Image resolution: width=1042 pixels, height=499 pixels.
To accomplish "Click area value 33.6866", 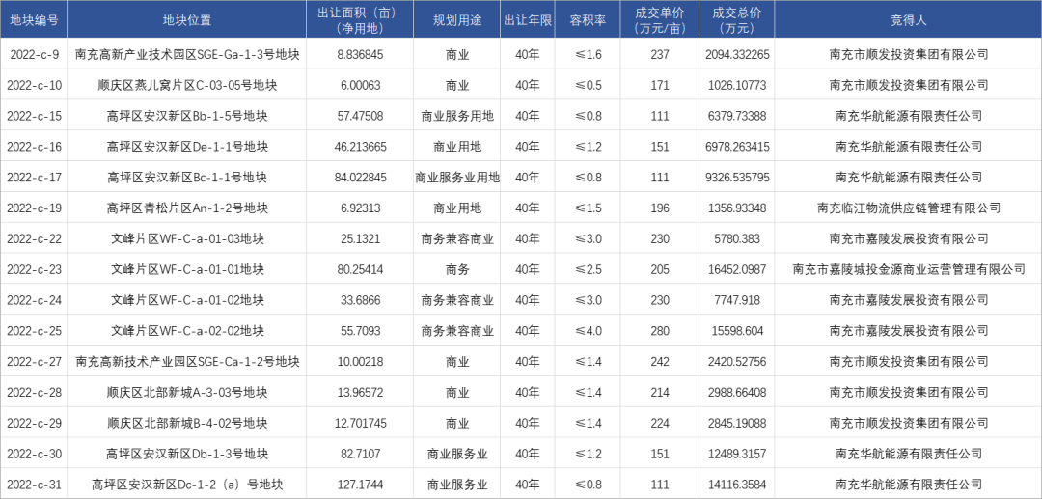I will [360, 300].
